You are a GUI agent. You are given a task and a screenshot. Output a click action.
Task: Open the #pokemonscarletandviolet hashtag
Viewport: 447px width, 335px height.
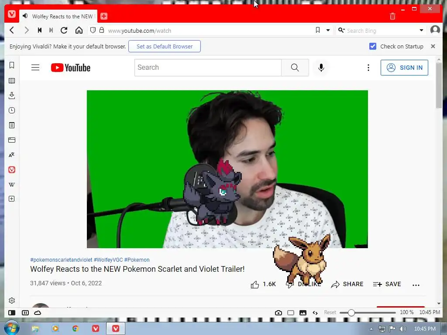pos(61,260)
